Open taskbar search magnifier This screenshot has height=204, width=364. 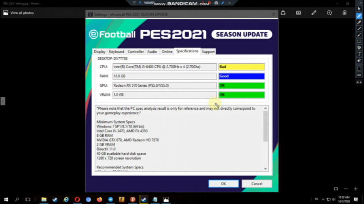pyautogui.click(x=17, y=200)
